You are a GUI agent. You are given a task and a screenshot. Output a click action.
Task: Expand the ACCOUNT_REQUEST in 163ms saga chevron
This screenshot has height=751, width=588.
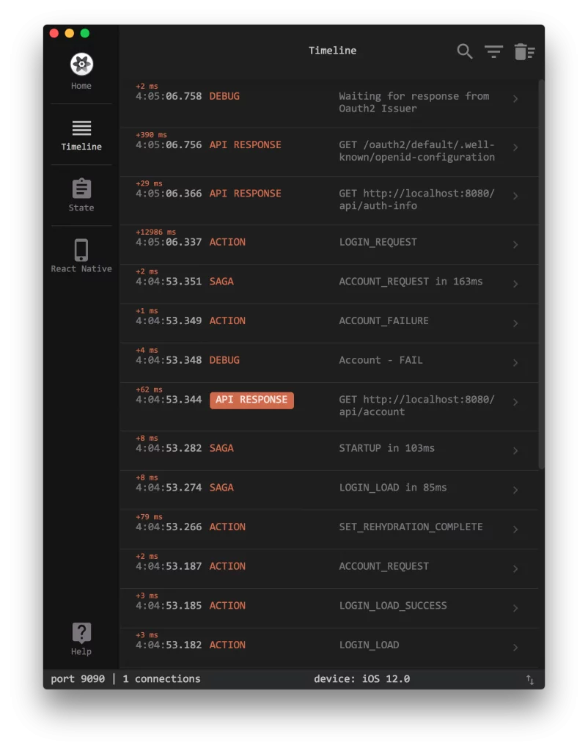(x=515, y=284)
